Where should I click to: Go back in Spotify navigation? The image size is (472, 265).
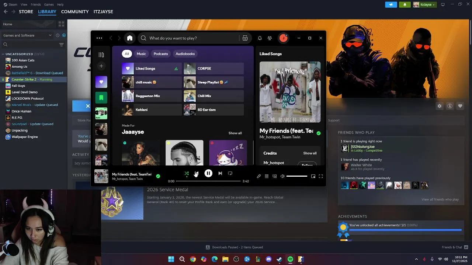(111, 38)
